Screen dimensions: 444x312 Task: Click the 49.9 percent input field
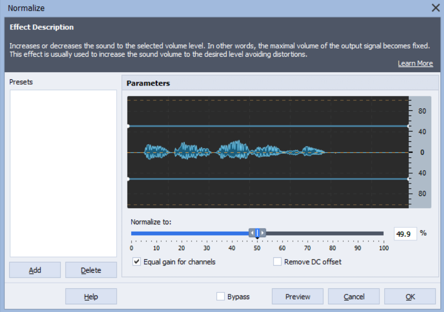pyautogui.click(x=405, y=234)
